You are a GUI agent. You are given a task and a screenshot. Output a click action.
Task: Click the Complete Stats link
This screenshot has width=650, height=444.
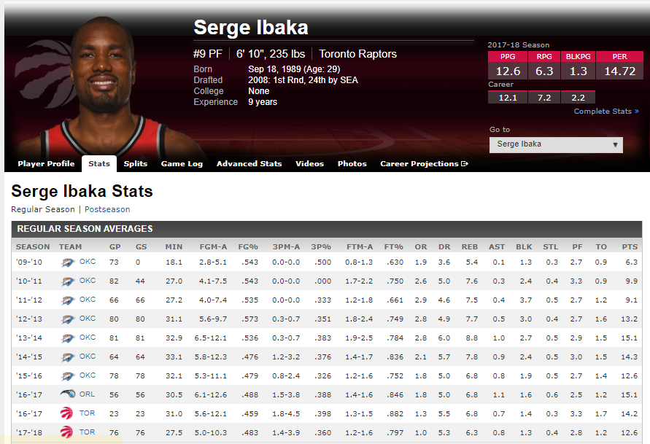(605, 112)
